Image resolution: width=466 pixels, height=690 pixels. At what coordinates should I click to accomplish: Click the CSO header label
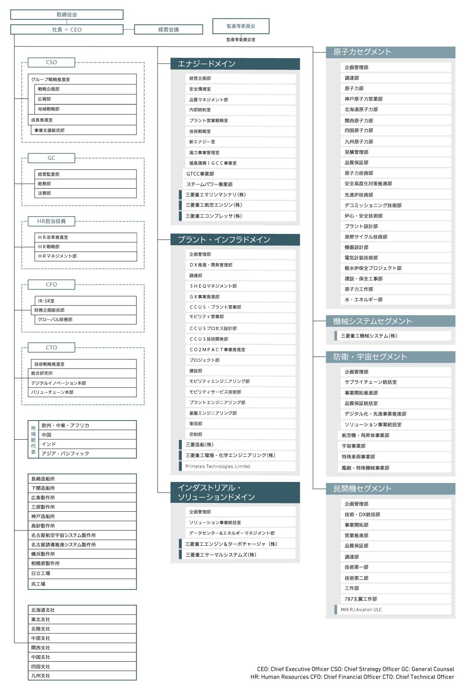[51, 62]
